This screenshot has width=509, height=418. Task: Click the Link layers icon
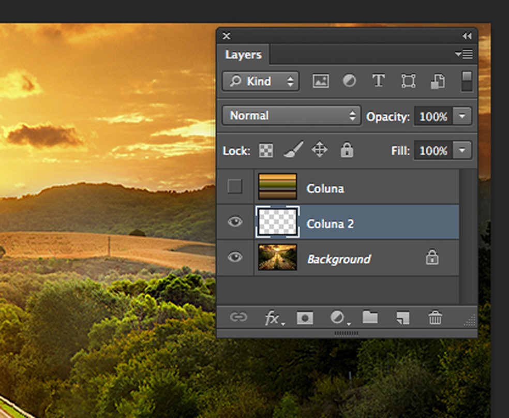point(238,317)
